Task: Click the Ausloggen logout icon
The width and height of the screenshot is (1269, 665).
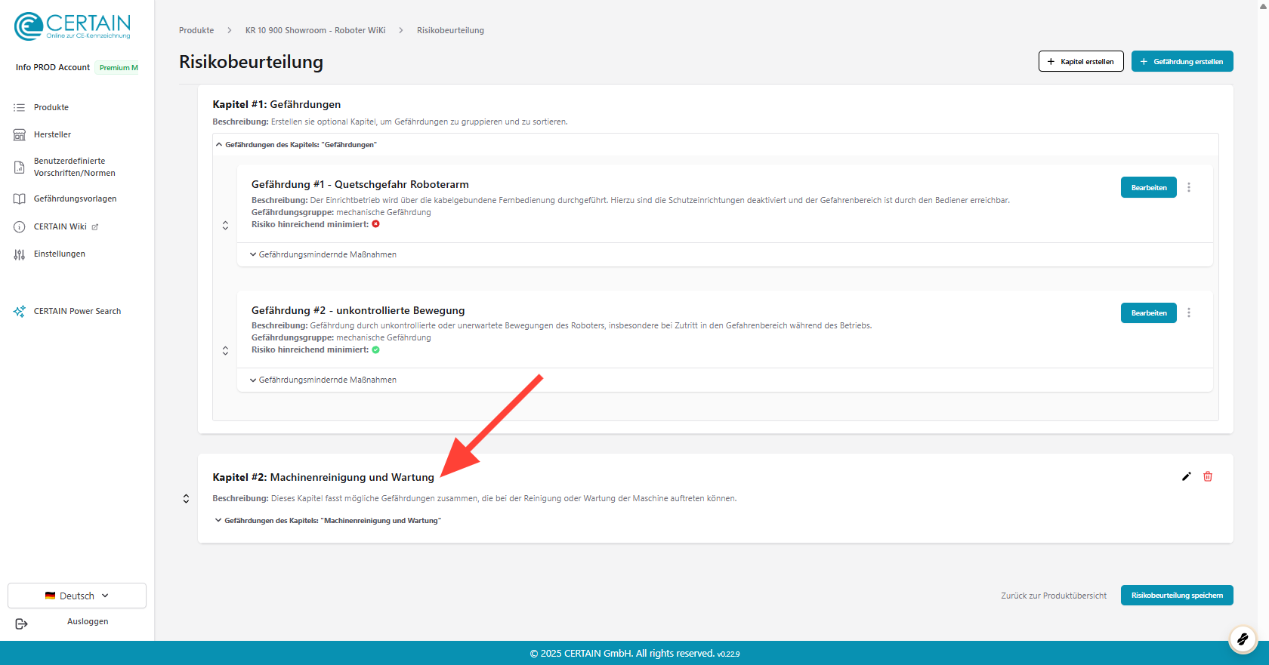Action: (21, 623)
